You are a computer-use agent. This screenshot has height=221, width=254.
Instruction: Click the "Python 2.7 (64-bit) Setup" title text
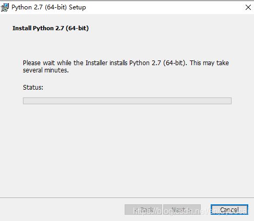point(49,7)
